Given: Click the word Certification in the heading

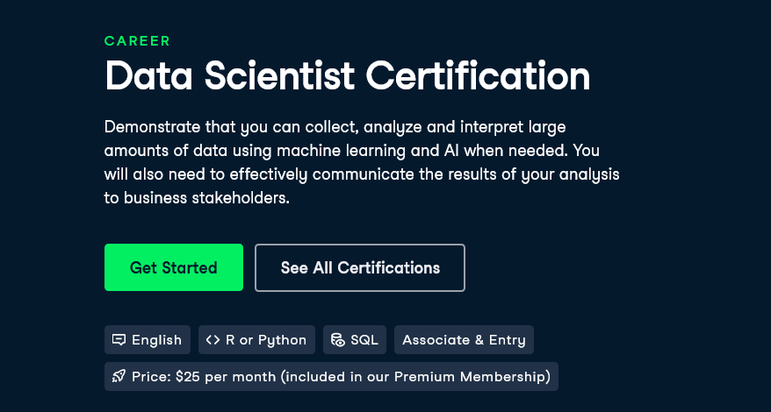Looking at the screenshot, I should 479,75.
